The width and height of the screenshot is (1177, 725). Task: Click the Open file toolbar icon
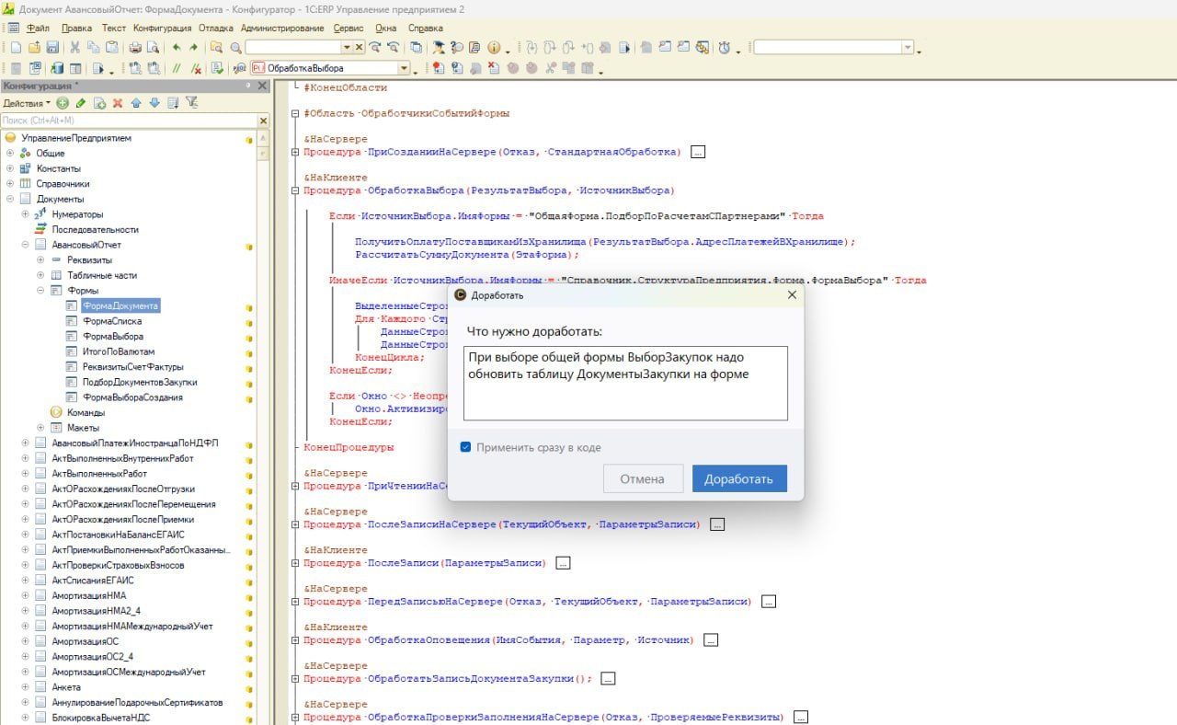[x=34, y=47]
